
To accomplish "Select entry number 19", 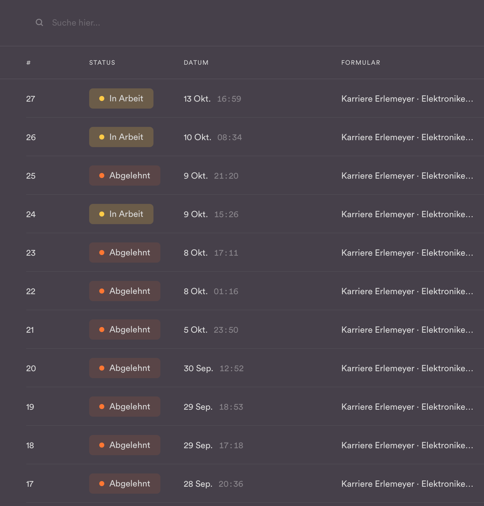I will click(x=30, y=407).
